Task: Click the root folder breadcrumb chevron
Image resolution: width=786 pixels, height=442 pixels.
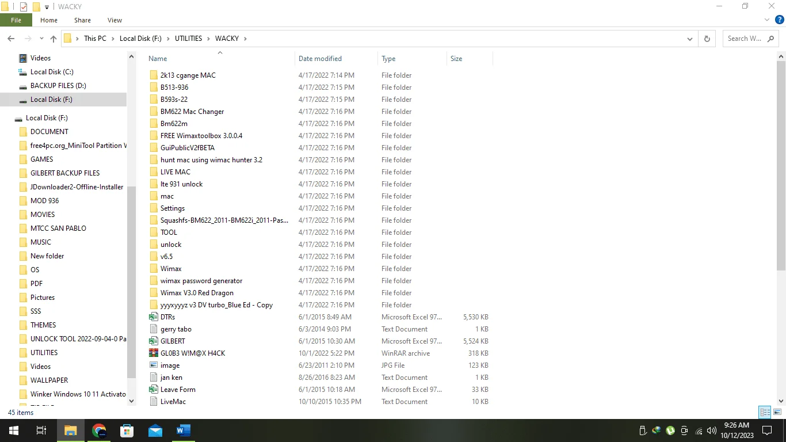Action: click(77, 39)
